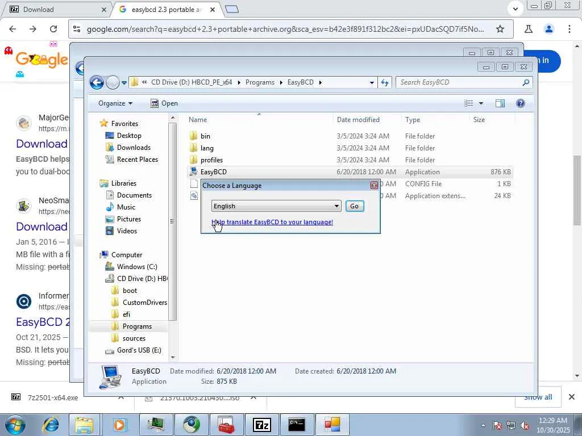This screenshot has height=436, width=582.
Task: Open Pictures library
Action: pyautogui.click(x=129, y=219)
